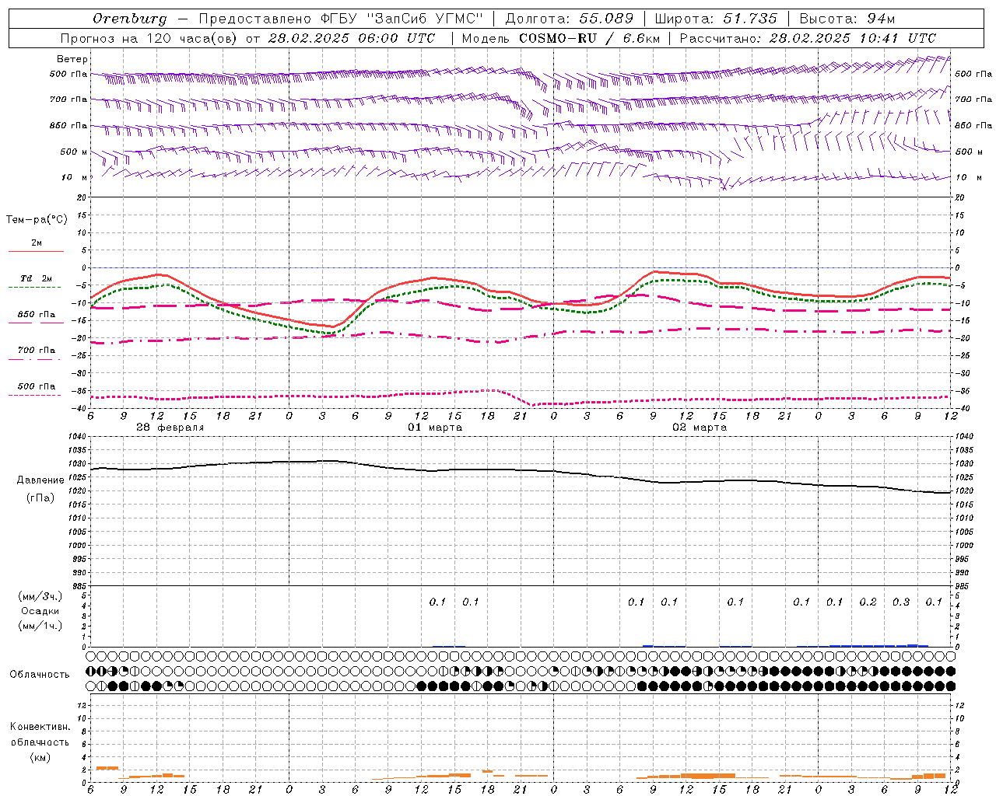Click the "(гПа)" unit under Давление
The height and width of the screenshot is (796, 996).
pos(40,498)
